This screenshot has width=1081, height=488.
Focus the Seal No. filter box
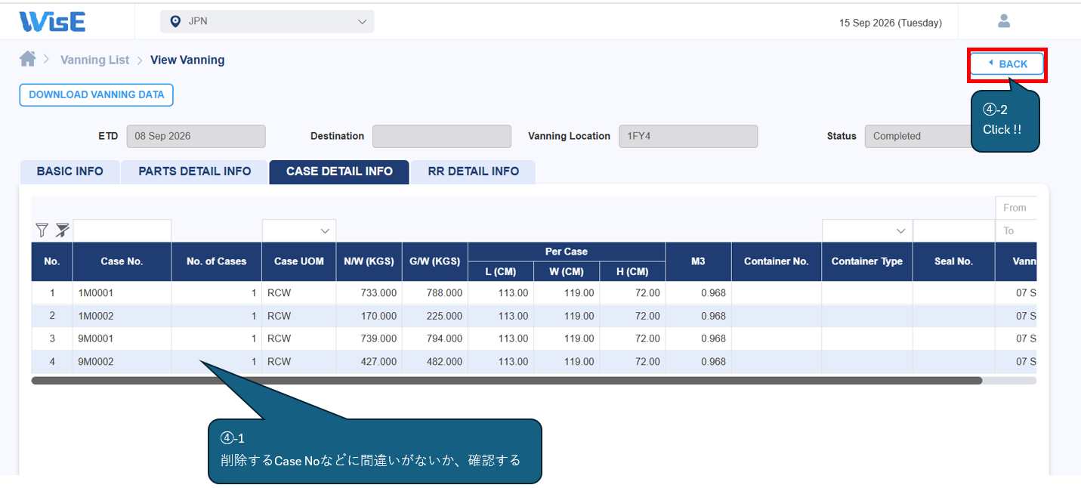(x=954, y=230)
